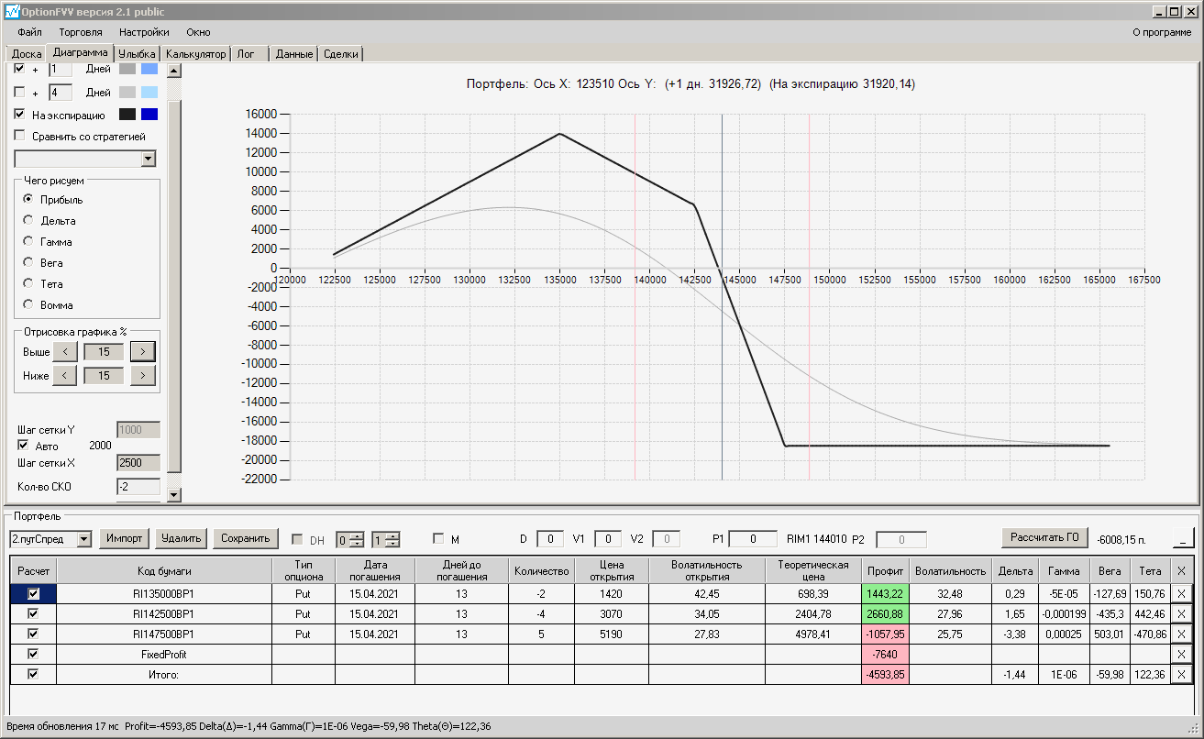Remove the RI142500BP1 position via X
The width and height of the screenshot is (1204, 739).
pyautogui.click(x=1181, y=614)
